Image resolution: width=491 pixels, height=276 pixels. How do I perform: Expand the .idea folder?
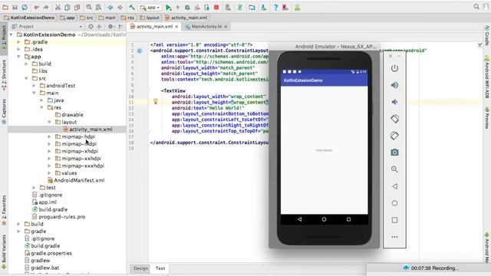click(18, 49)
